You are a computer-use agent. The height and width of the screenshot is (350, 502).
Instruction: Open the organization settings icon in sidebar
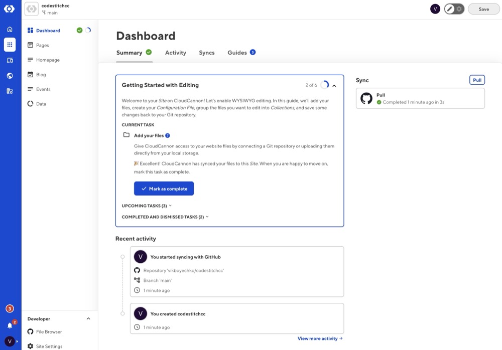[10, 91]
